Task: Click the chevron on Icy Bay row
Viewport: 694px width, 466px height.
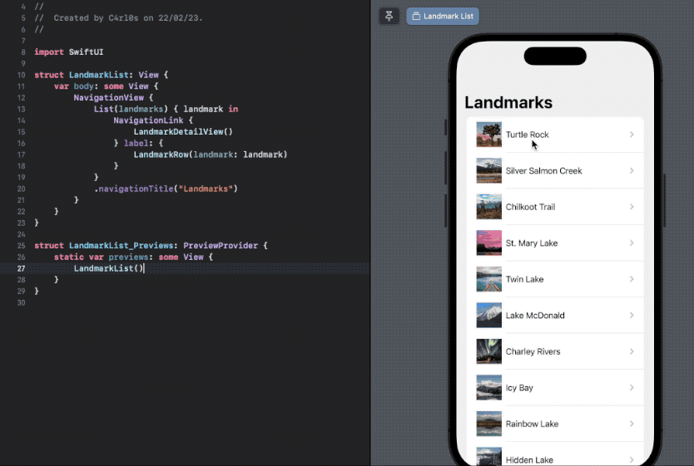Action: tap(632, 388)
